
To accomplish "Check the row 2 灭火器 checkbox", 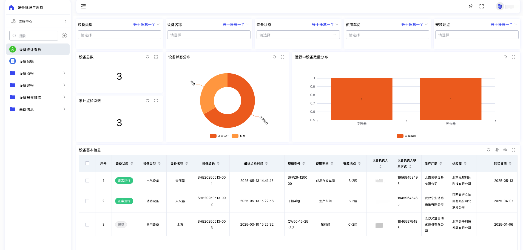I will tap(87, 201).
